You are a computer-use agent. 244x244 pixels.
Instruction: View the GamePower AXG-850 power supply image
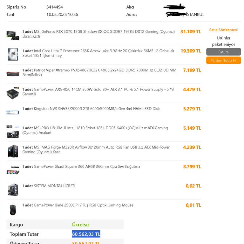coord(13,93)
